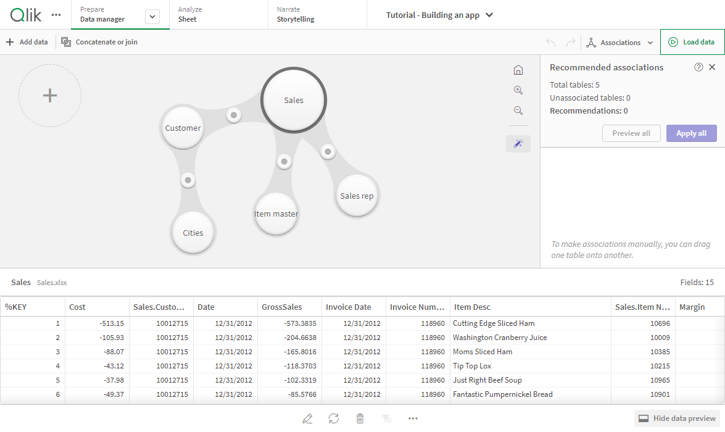Viewport: 725px width, 432px height.
Task: Edit the Sales table with pencil icon
Action: (x=307, y=418)
